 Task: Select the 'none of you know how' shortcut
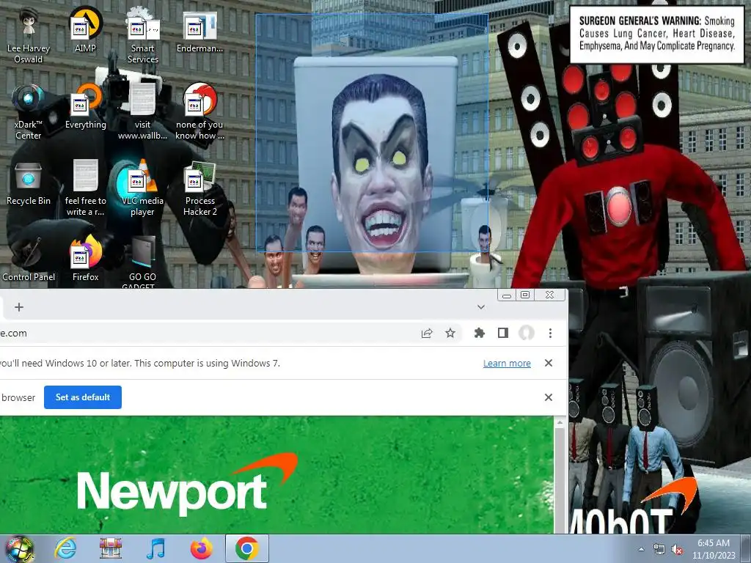coord(199,112)
